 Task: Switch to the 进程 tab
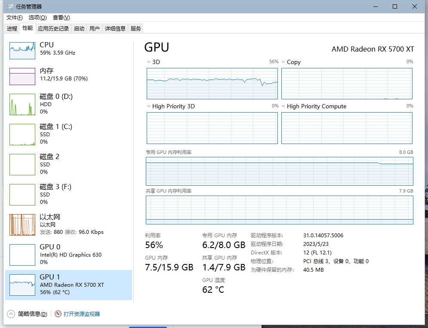pos(12,29)
